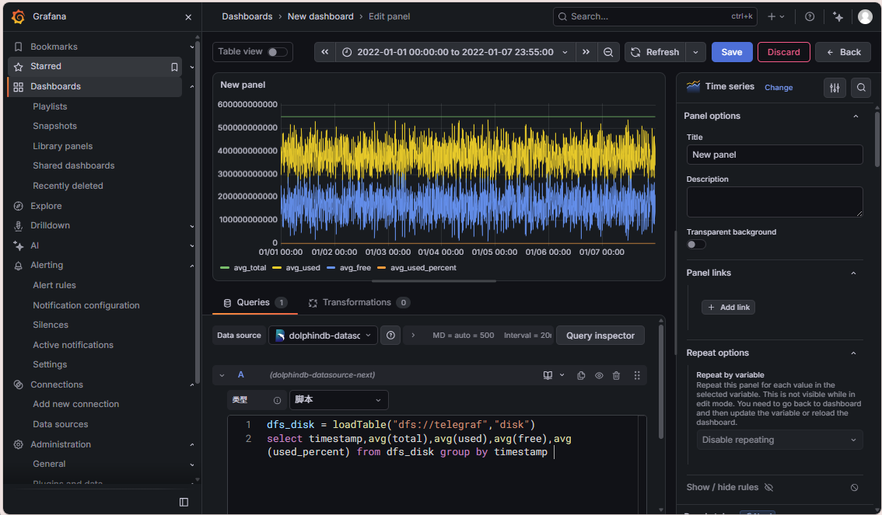The height and width of the screenshot is (515, 882).
Task: Open the 脚本 query type dropdown
Action: pos(338,400)
